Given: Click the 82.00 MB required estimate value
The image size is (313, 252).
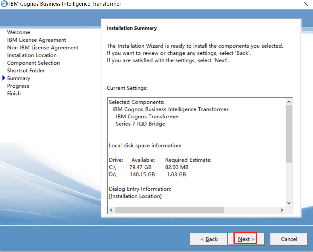Looking at the screenshot, I should 177,167.
